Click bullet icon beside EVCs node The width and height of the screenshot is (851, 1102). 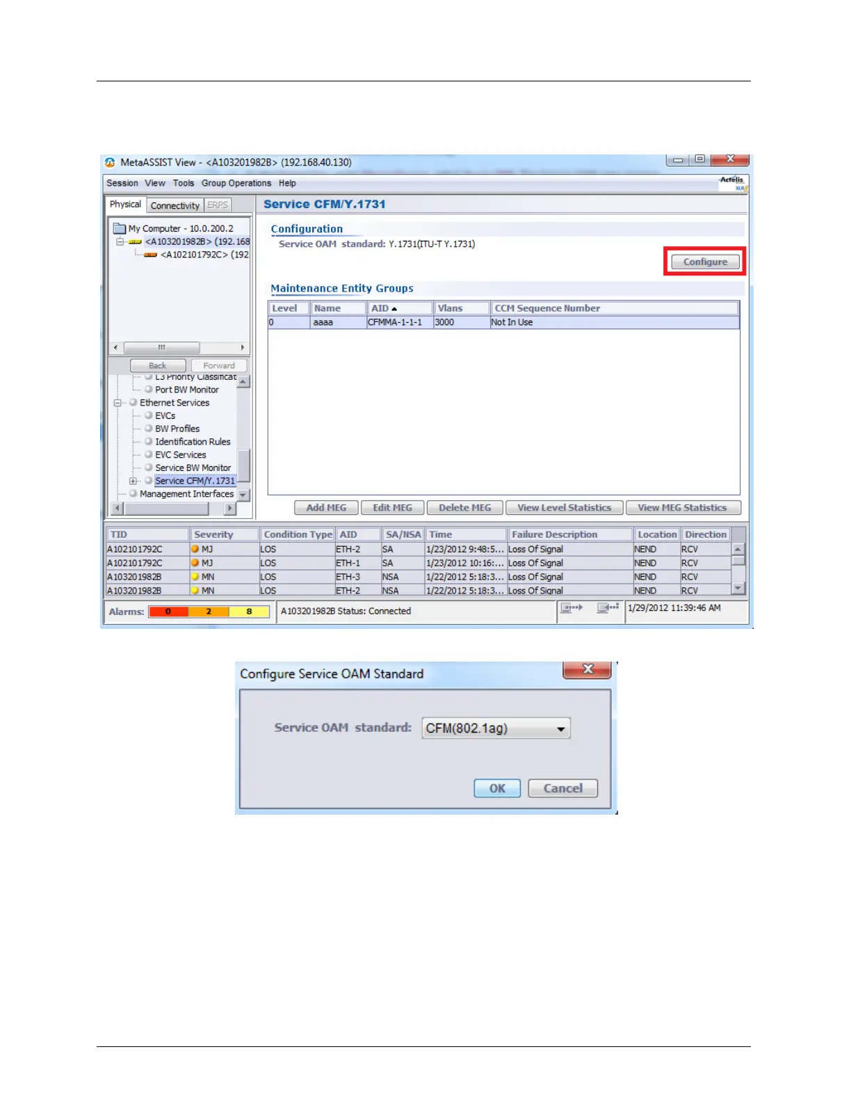pos(148,415)
